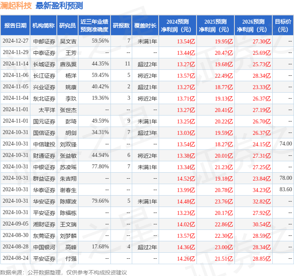Image resolution: width=294 pixels, height=276 pixels.
Task: Click 2026 forecast 28.85亿
Action: click(262, 259)
